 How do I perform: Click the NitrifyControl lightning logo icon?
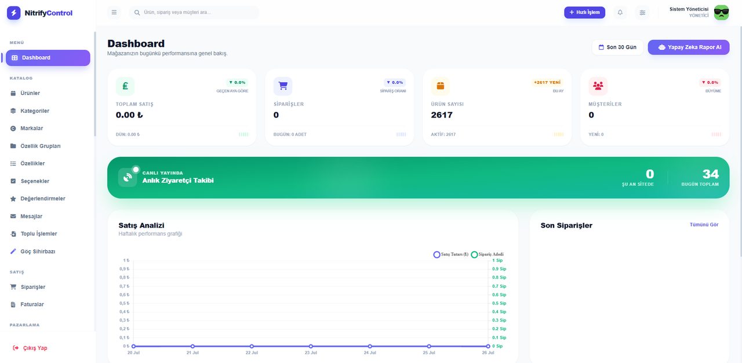14,13
